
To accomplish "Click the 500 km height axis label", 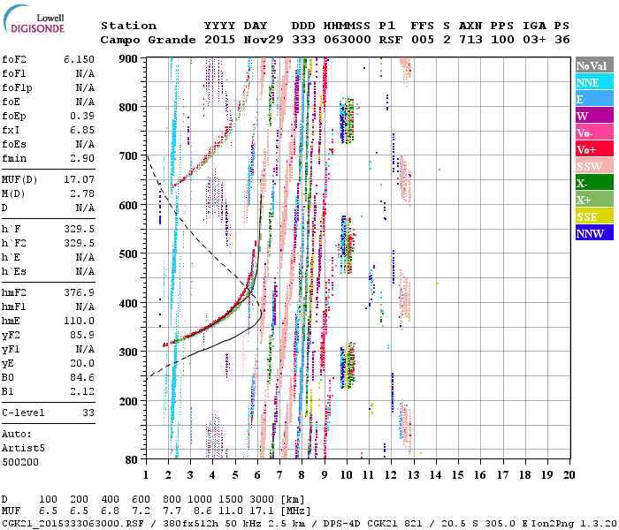I will pos(128,254).
